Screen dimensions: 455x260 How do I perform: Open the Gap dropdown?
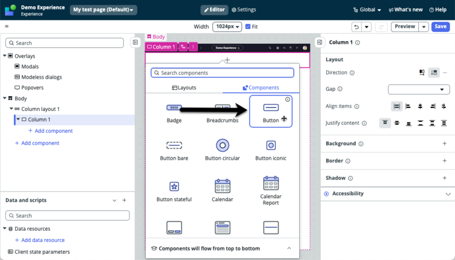(x=419, y=89)
